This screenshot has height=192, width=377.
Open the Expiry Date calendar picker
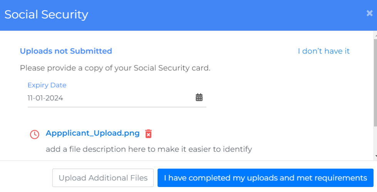tap(199, 98)
